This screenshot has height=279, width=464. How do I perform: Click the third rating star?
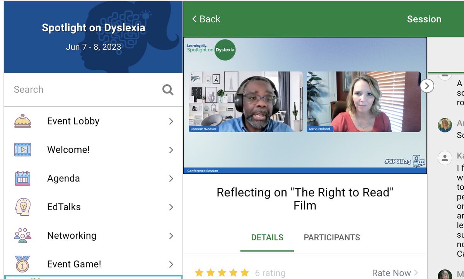[x=222, y=273]
